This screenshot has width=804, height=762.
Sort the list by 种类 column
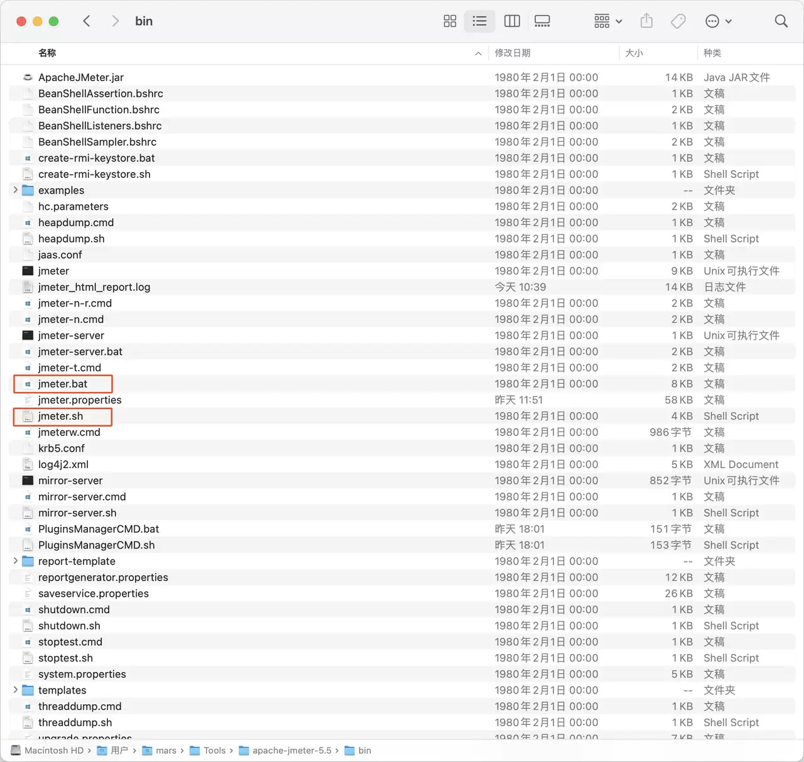coord(712,53)
